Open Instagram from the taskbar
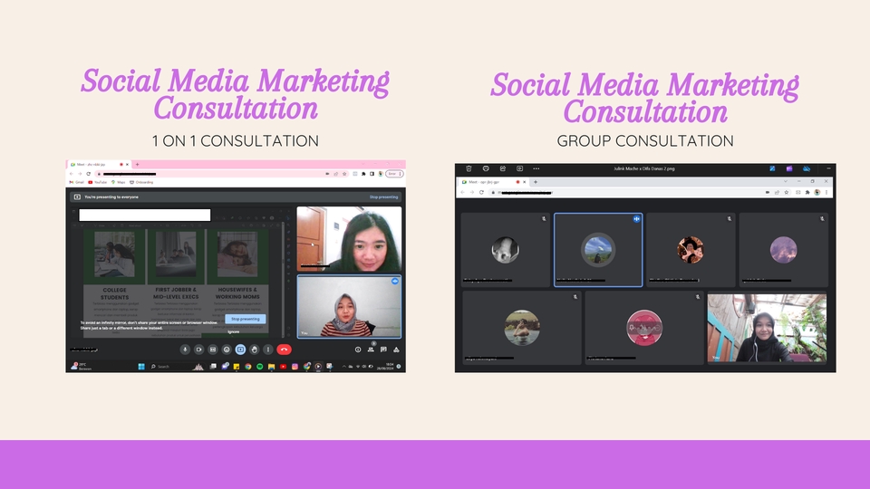 pos(295,367)
